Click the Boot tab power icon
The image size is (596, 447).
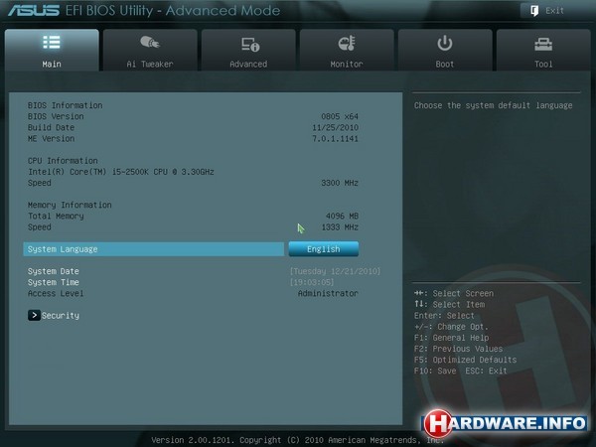445,43
